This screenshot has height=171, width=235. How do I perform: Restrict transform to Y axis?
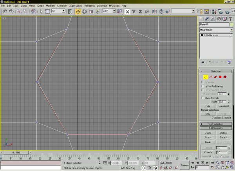coord(134,12)
